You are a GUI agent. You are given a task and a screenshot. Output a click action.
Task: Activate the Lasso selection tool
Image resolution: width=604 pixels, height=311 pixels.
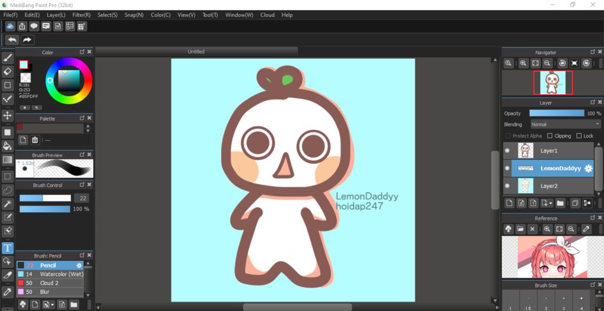click(7, 190)
